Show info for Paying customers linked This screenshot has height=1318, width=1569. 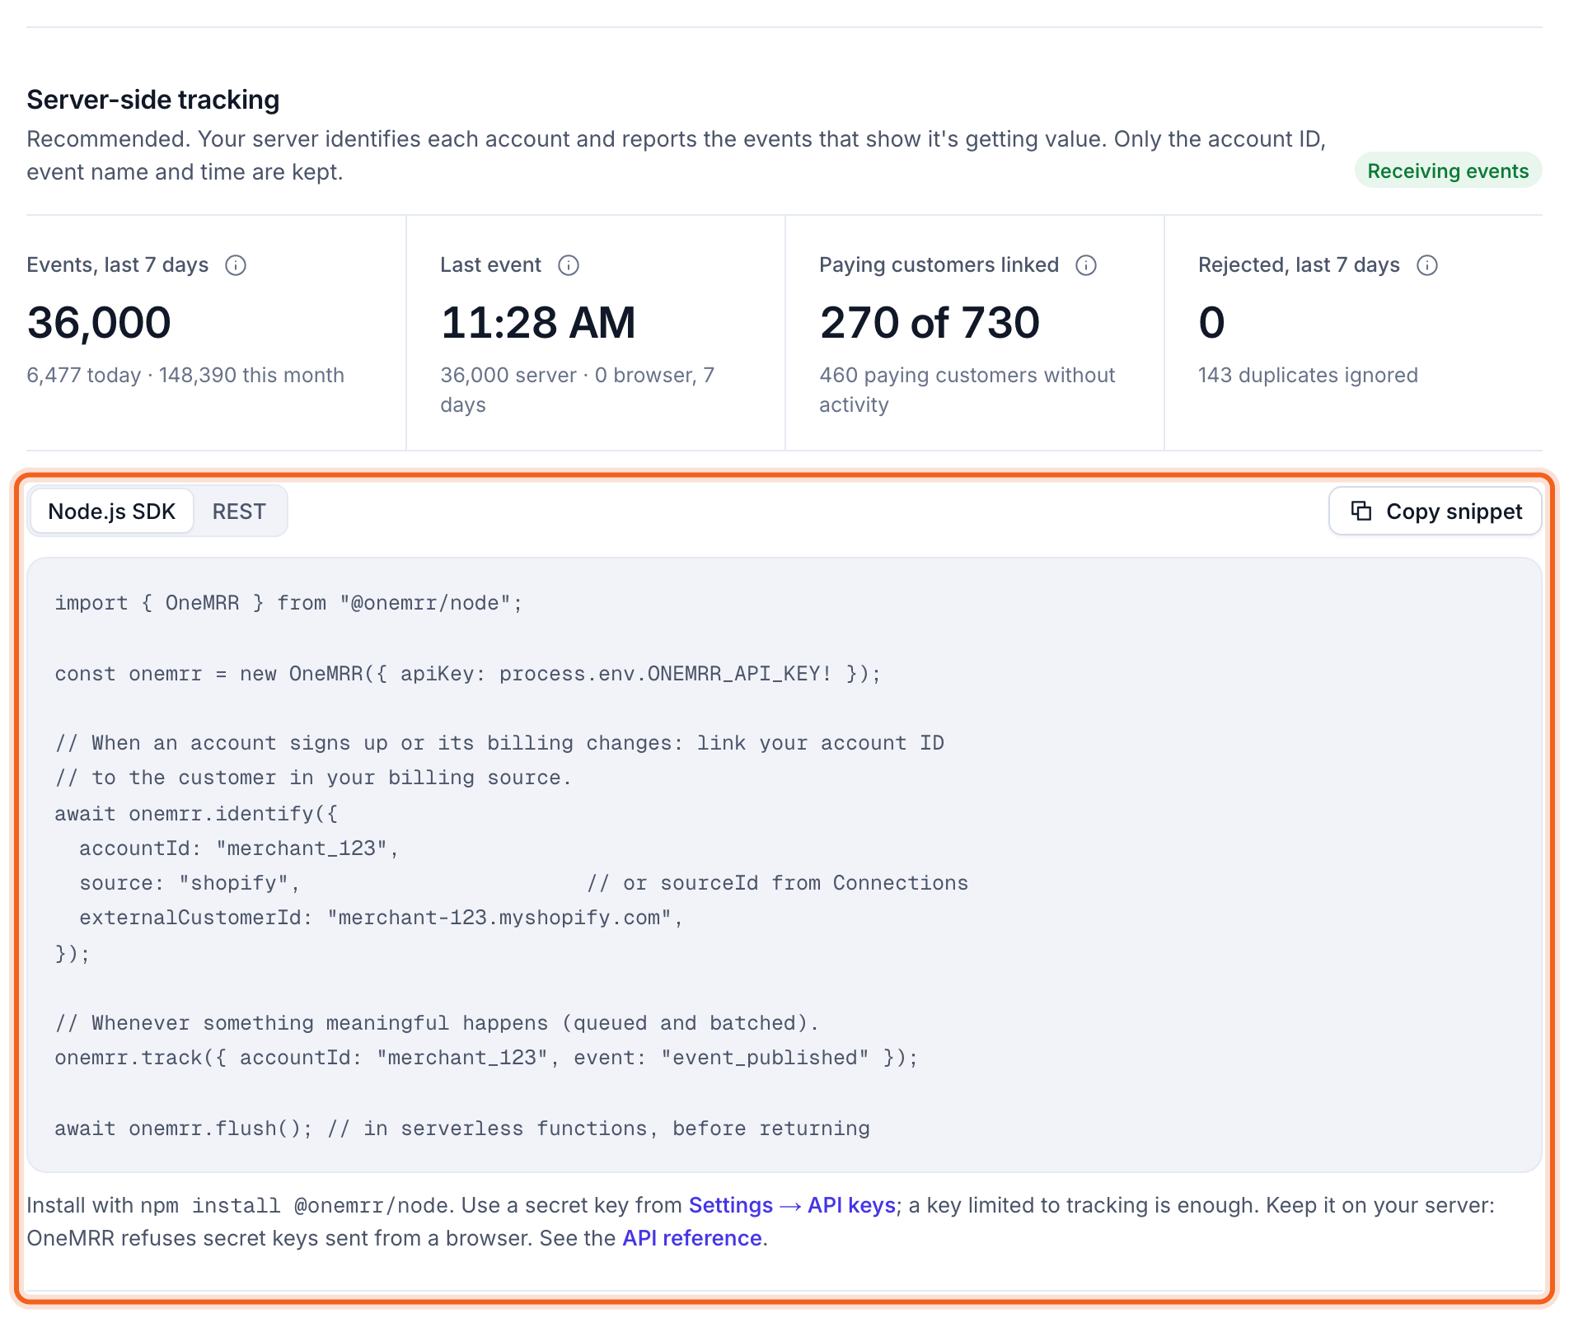coord(1086,265)
